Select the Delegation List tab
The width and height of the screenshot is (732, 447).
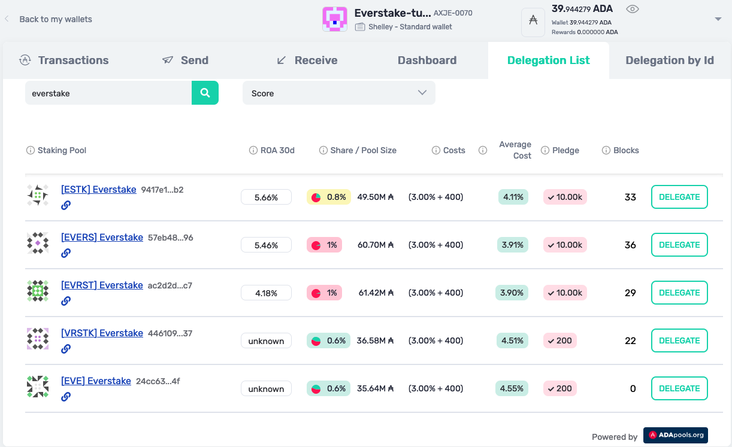point(549,60)
